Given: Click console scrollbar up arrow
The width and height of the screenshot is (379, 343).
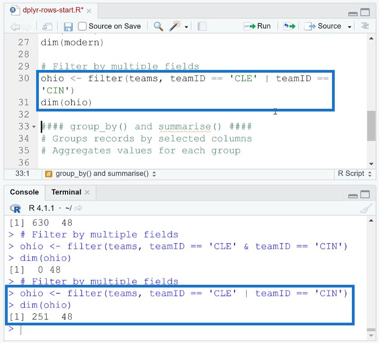Looking at the screenshot, I should (371, 220).
